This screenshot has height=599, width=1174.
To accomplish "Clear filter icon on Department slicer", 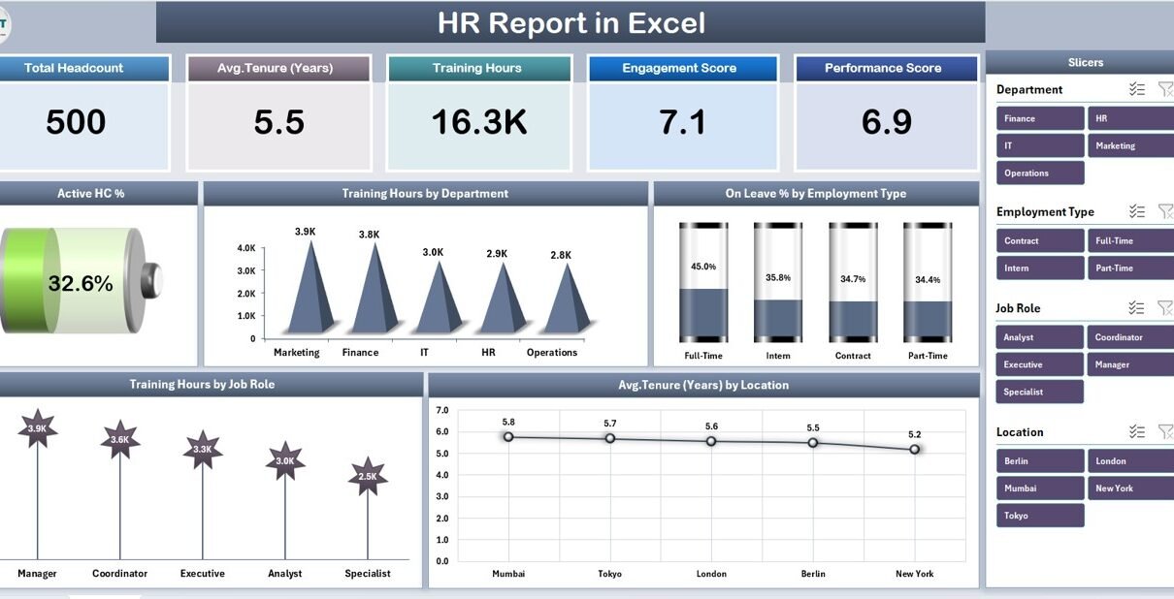I will 1165,89.
